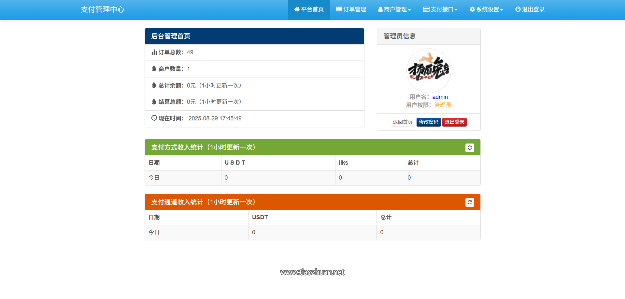Expand the 商户管理 dropdown menu
625x299 pixels.
394,9
